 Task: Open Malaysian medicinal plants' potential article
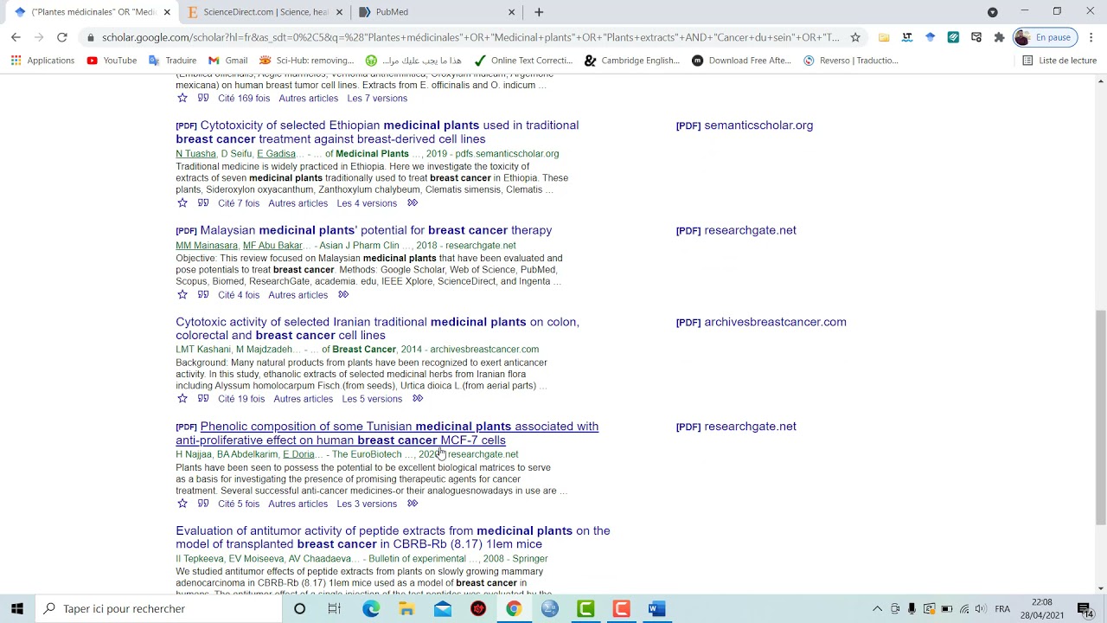pos(375,230)
